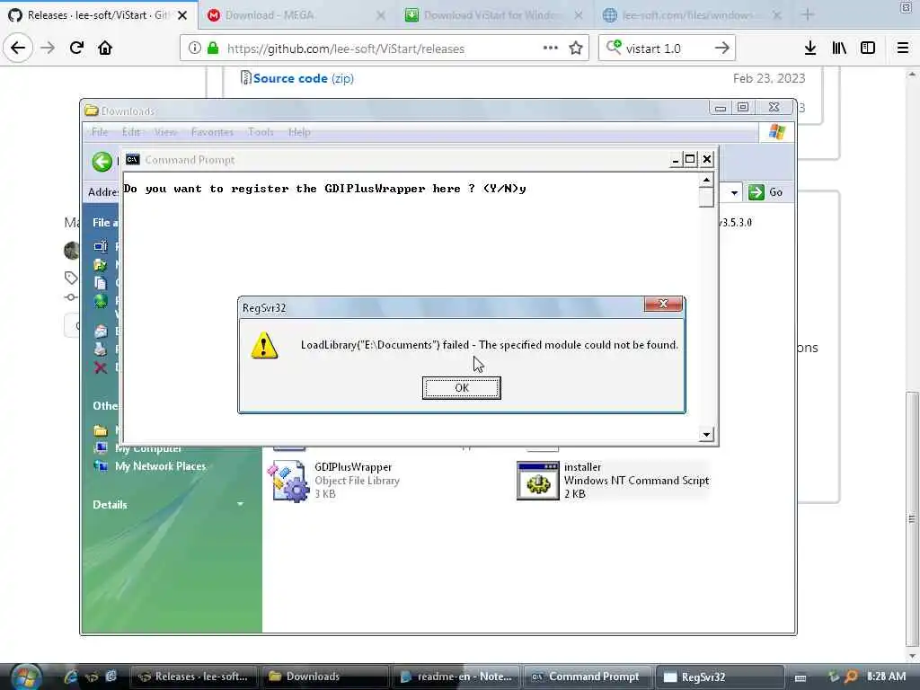
Task: Open the Source code (zip) link
Action: coord(304,78)
